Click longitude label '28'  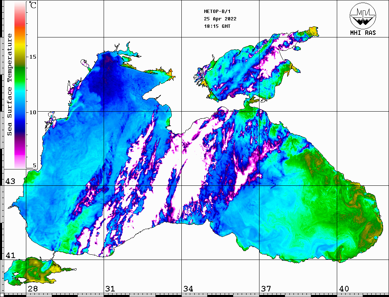[x=33, y=289]
